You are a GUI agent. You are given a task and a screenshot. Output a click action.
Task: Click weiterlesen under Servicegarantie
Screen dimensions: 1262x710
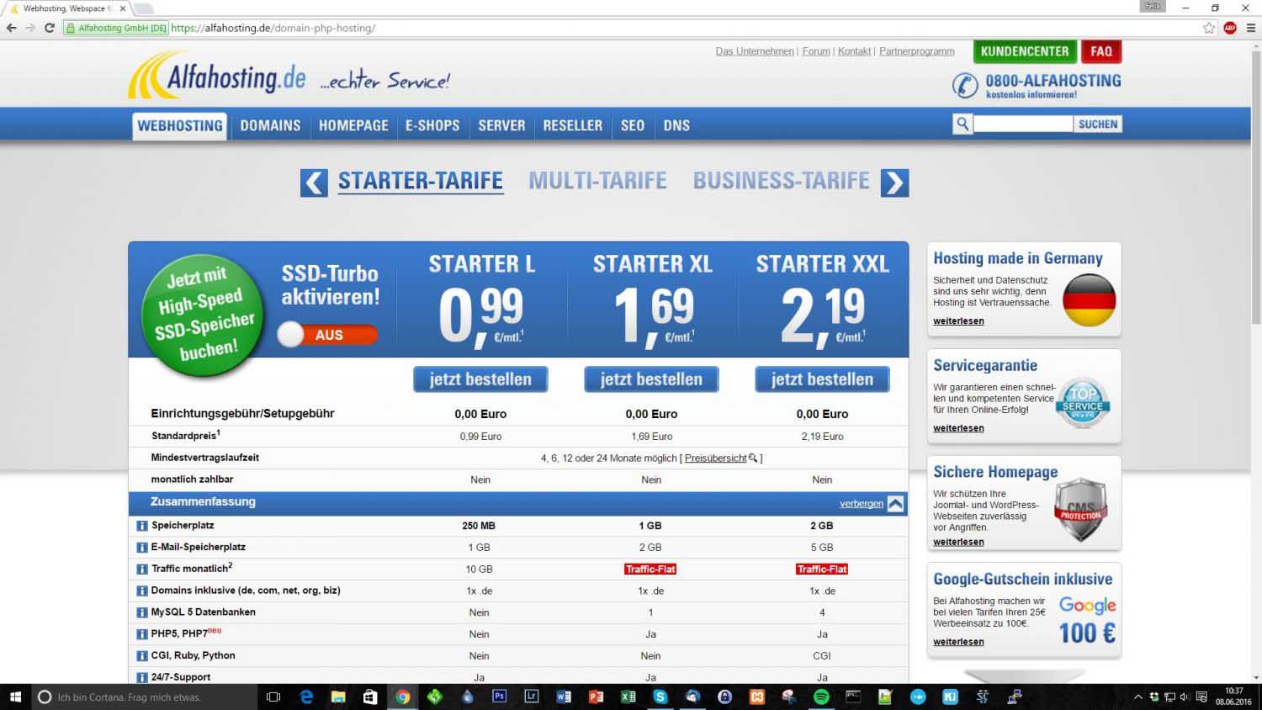tap(958, 428)
